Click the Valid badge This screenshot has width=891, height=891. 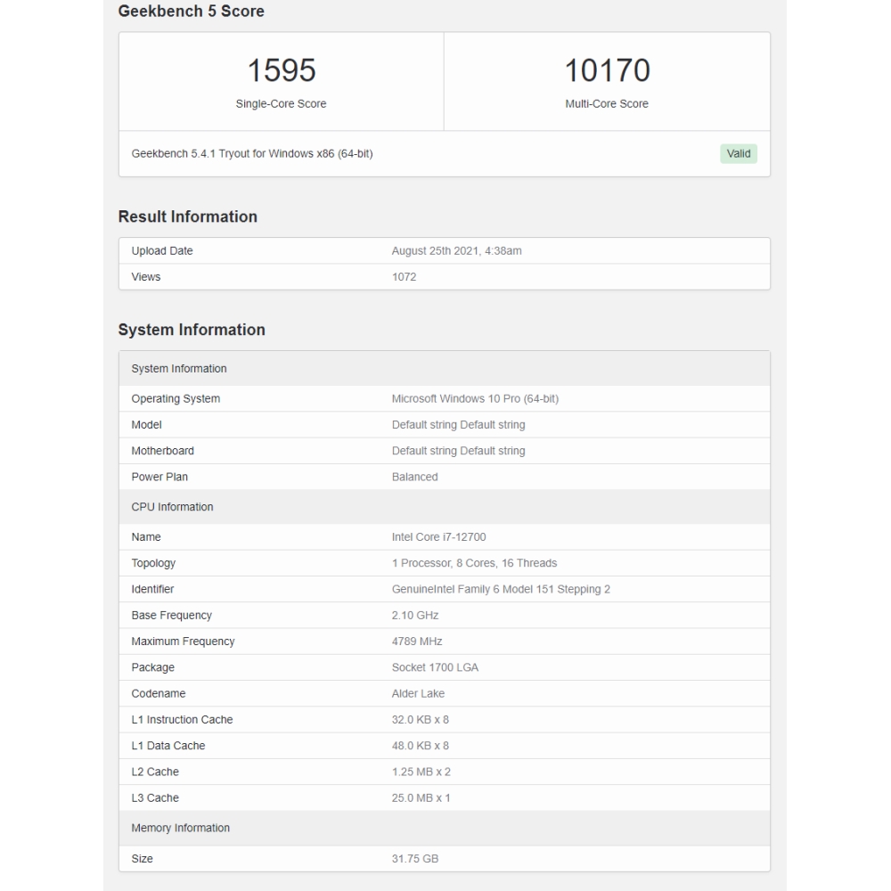(x=738, y=153)
